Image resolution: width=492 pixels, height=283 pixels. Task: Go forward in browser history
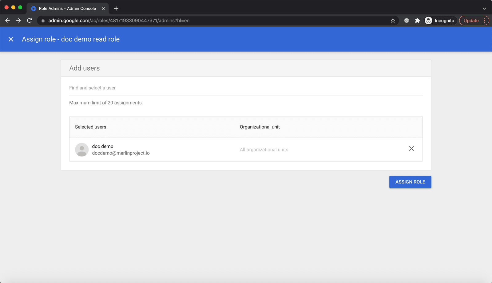pyautogui.click(x=18, y=21)
